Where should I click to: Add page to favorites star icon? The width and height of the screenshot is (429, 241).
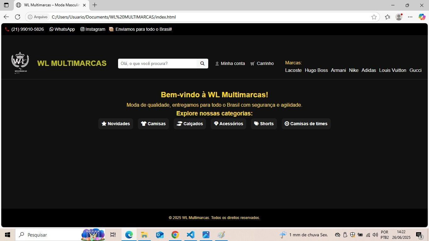pyautogui.click(x=374, y=17)
